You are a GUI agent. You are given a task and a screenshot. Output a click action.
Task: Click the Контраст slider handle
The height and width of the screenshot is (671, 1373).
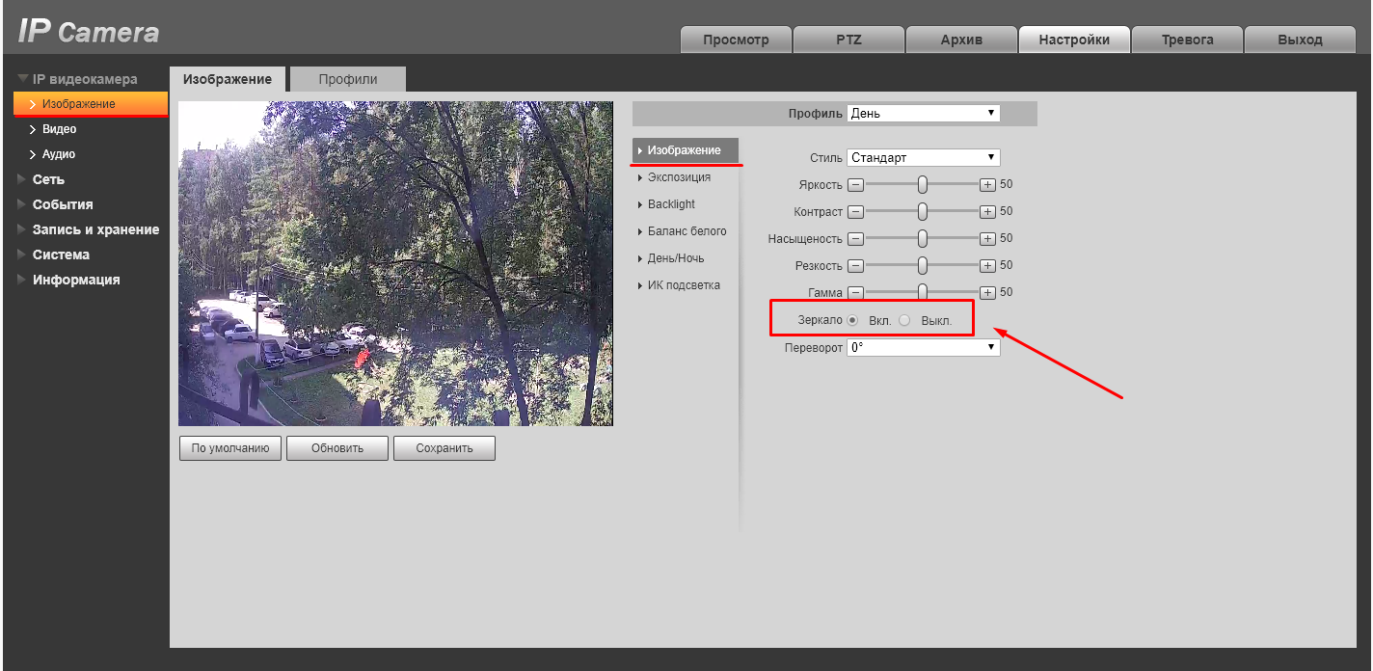click(923, 211)
